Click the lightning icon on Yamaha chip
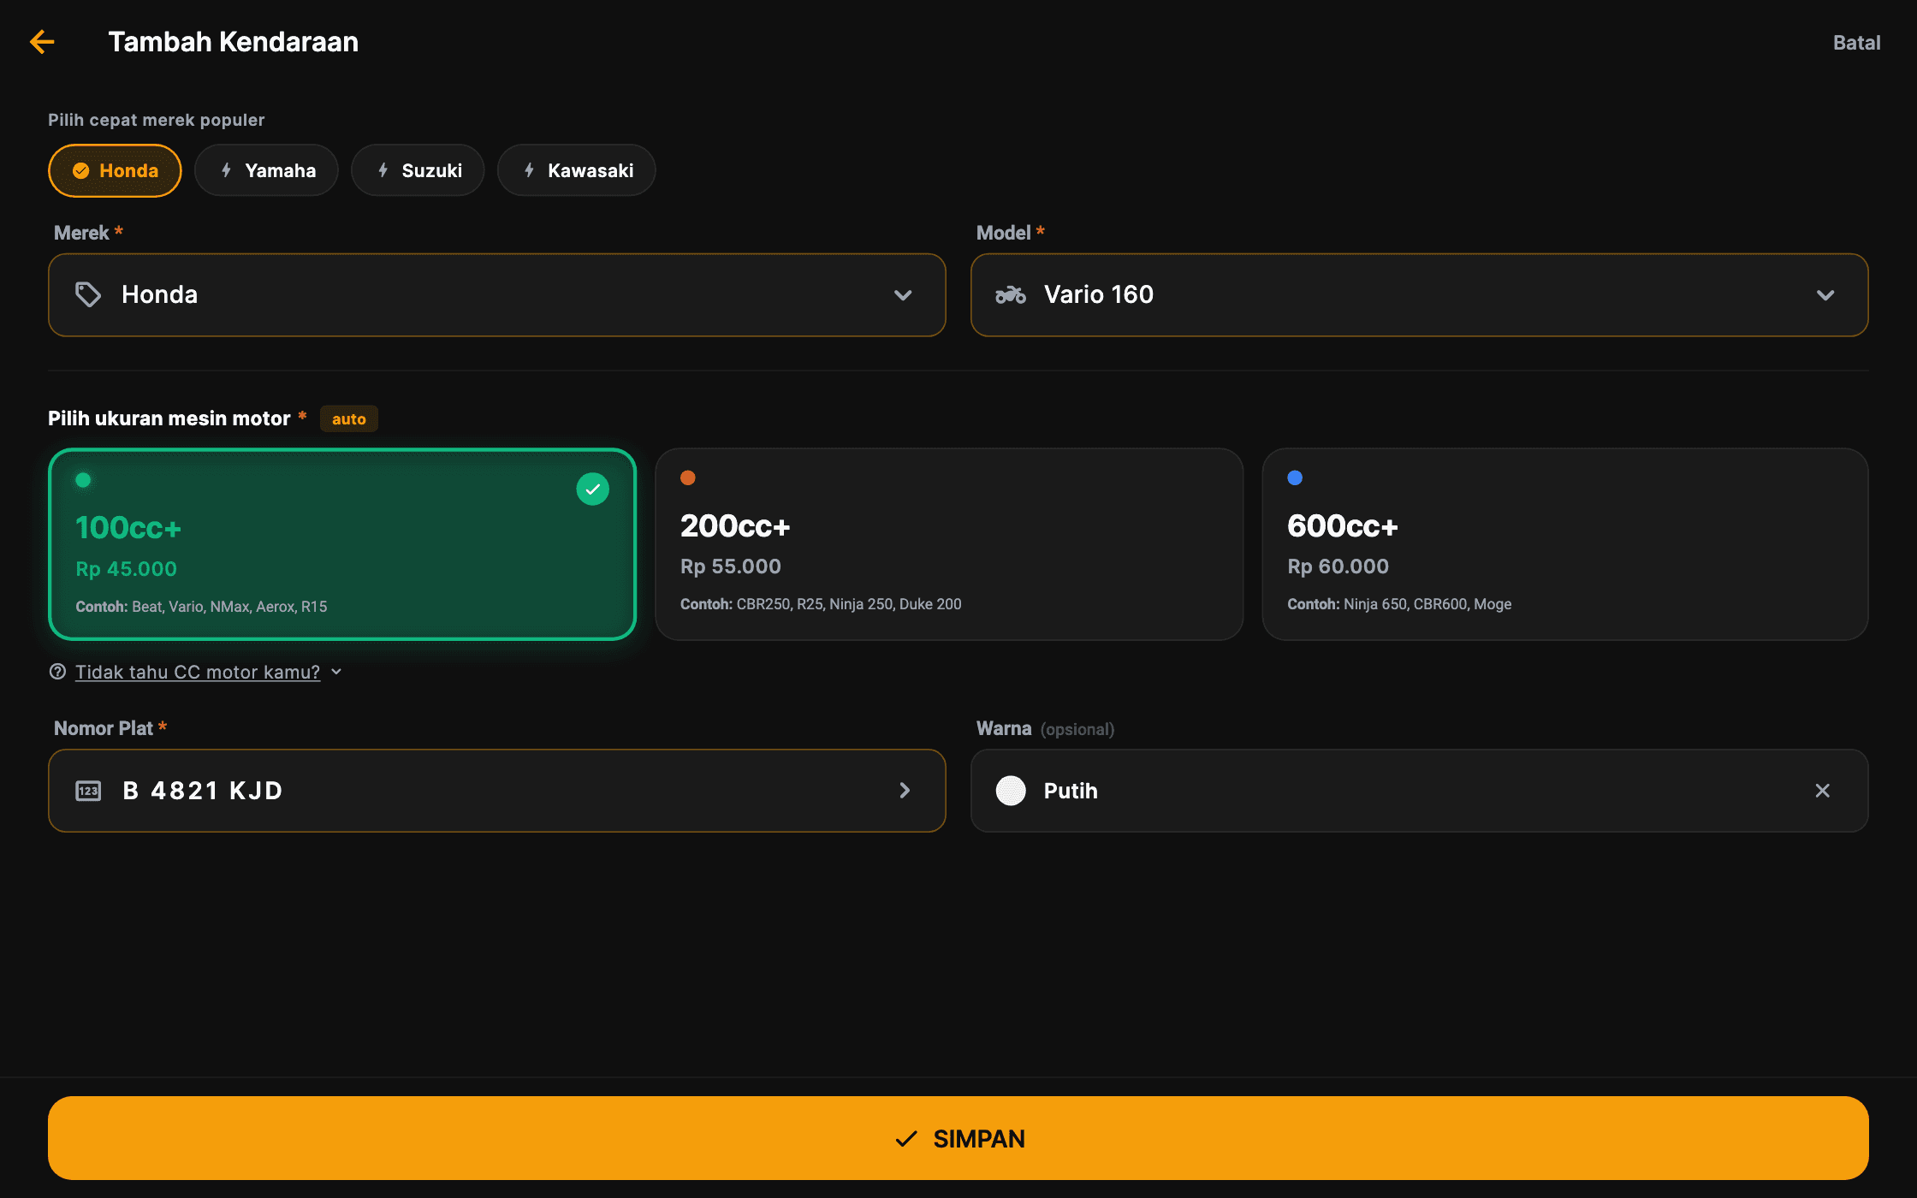The height and width of the screenshot is (1198, 1917). click(x=226, y=170)
